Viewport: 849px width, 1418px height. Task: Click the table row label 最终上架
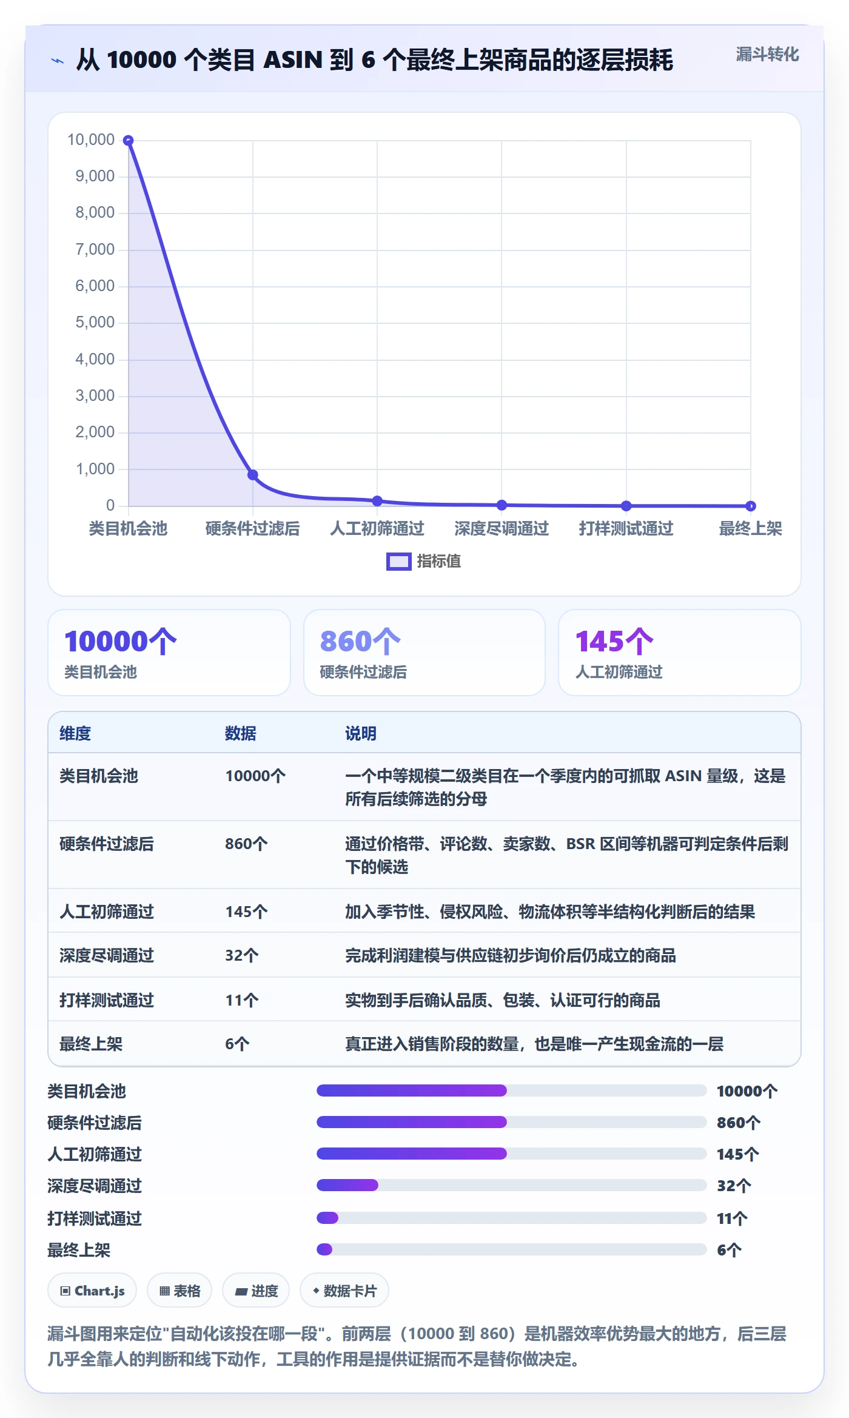(91, 1044)
